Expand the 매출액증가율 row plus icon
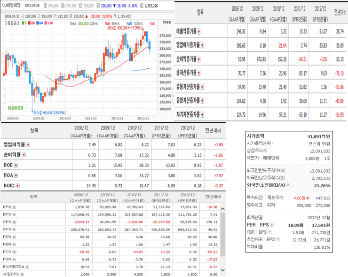 tap(199, 32)
